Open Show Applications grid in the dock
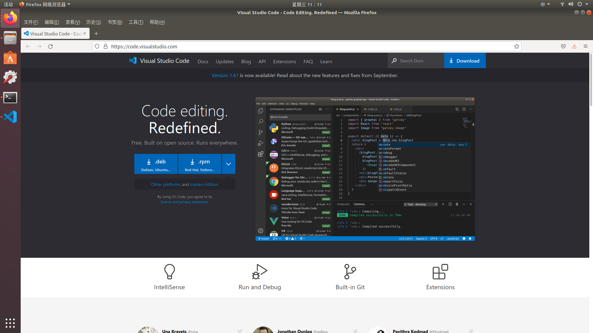The width and height of the screenshot is (593, 333). pos(10,323)
